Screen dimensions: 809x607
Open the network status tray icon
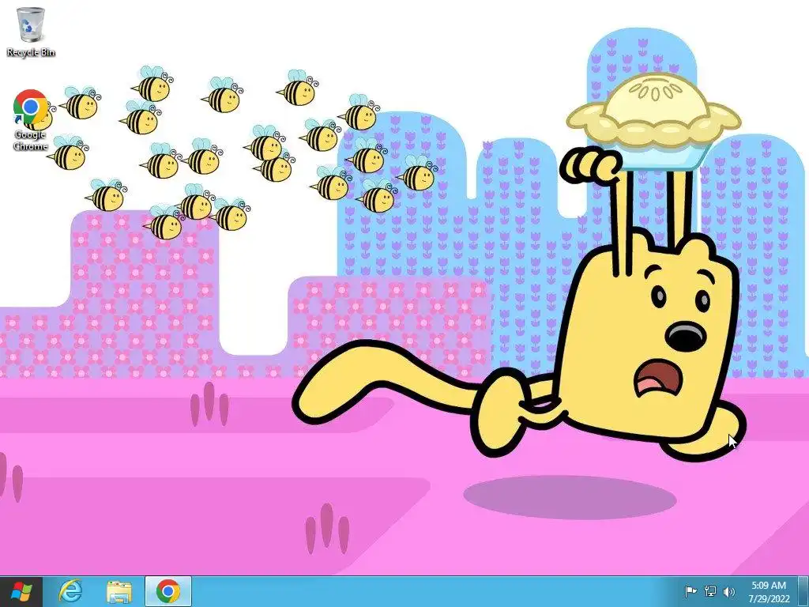710,591
